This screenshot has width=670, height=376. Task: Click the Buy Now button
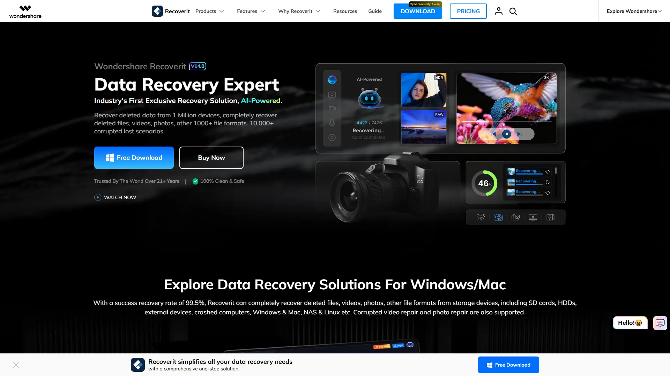click(211, 158)
